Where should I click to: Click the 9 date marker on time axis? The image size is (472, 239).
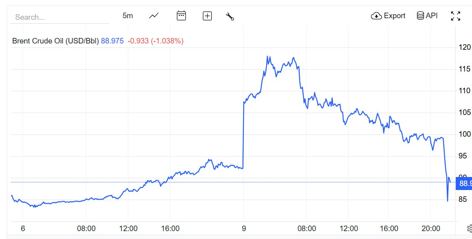244,228
